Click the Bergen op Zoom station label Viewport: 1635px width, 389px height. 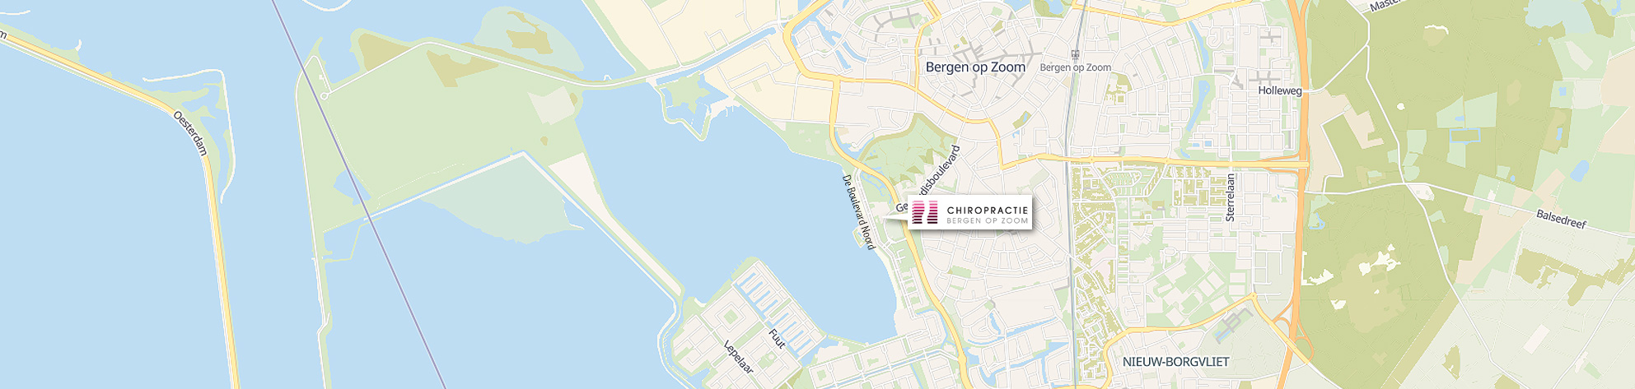click(1076, 68)
